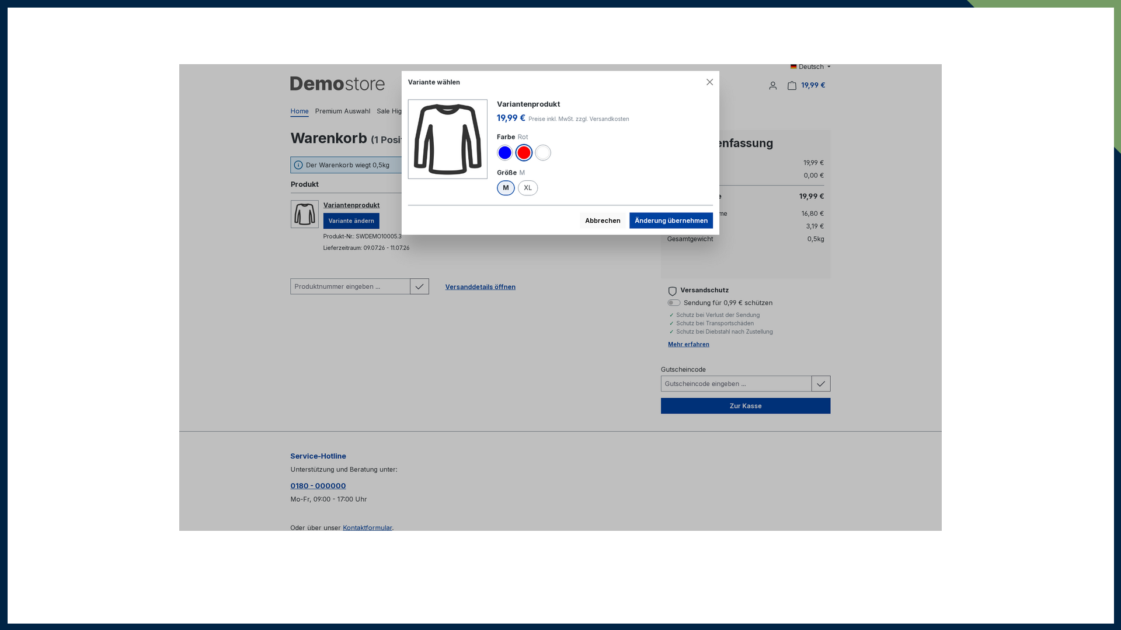This screenshot has width=1121, height=630.
Task: Open Variantenprodukt link in cart
Action: point(351,205)
